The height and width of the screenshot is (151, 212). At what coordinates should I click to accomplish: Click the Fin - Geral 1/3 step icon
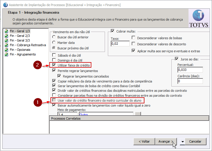pos(6,31)
